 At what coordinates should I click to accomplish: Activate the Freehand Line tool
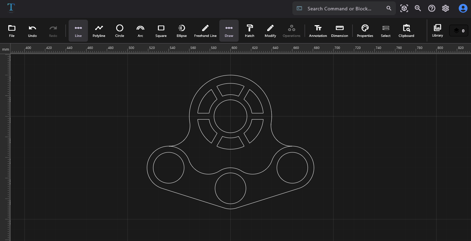(205, 30)
